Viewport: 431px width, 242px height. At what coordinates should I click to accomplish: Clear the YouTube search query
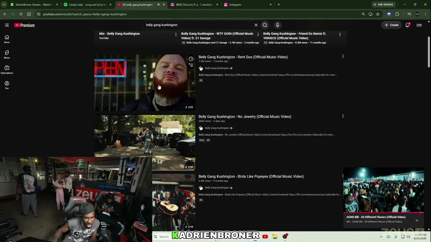click(256, 25)
